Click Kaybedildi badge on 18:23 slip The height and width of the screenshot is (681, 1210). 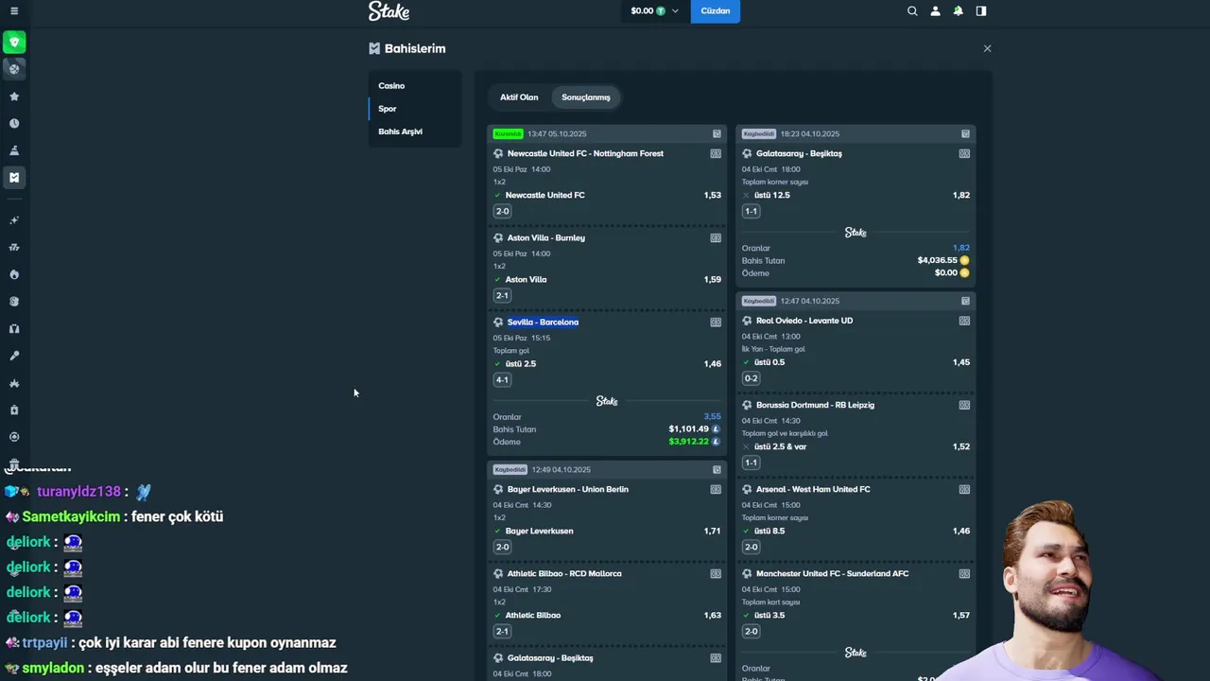click(x=758, y=134)
